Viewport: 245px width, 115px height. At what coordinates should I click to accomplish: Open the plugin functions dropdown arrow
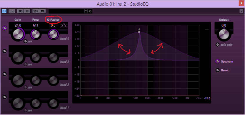click(x=241, y=11)
